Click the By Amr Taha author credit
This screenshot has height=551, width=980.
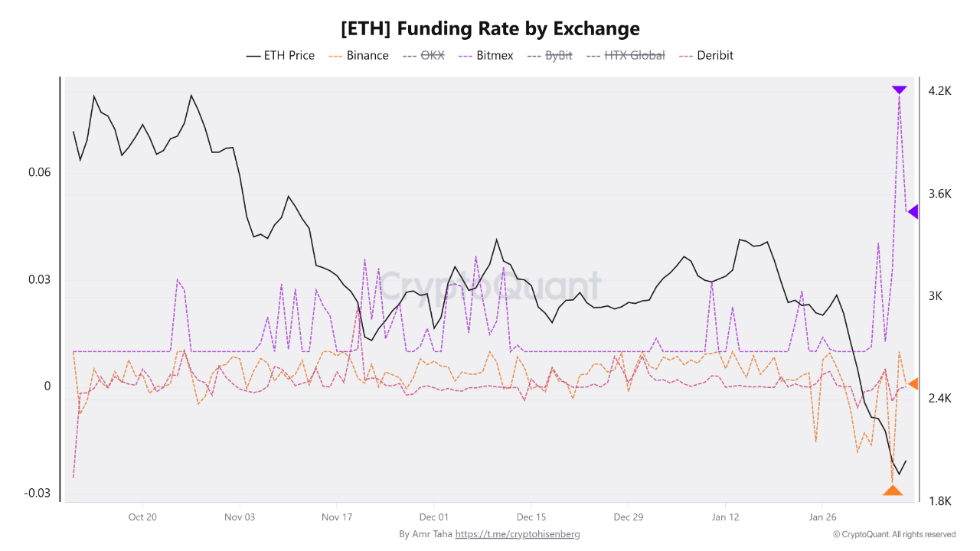(x=426, y=534)
